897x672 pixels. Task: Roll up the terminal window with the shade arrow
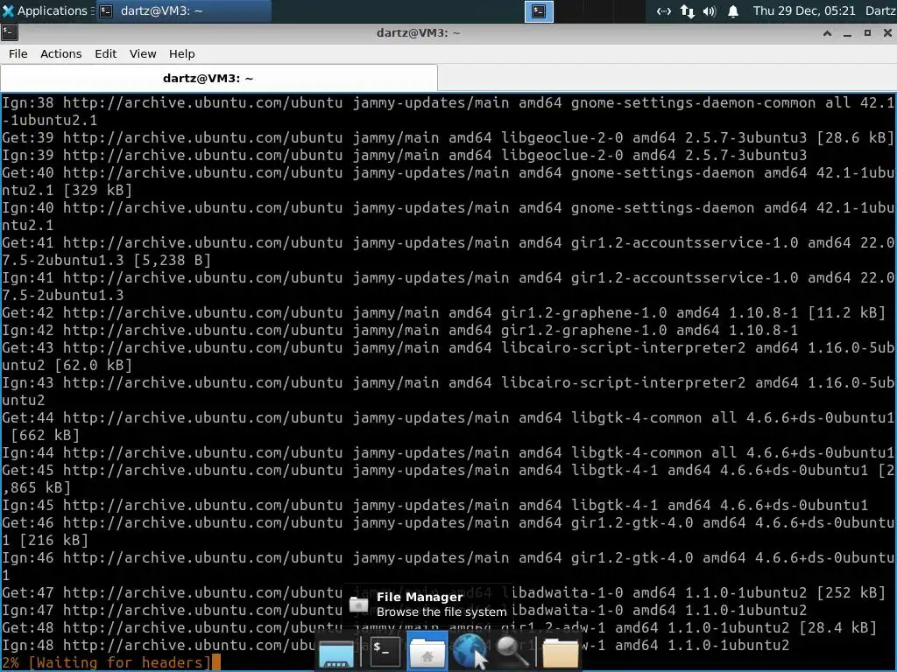pos(827,33)
